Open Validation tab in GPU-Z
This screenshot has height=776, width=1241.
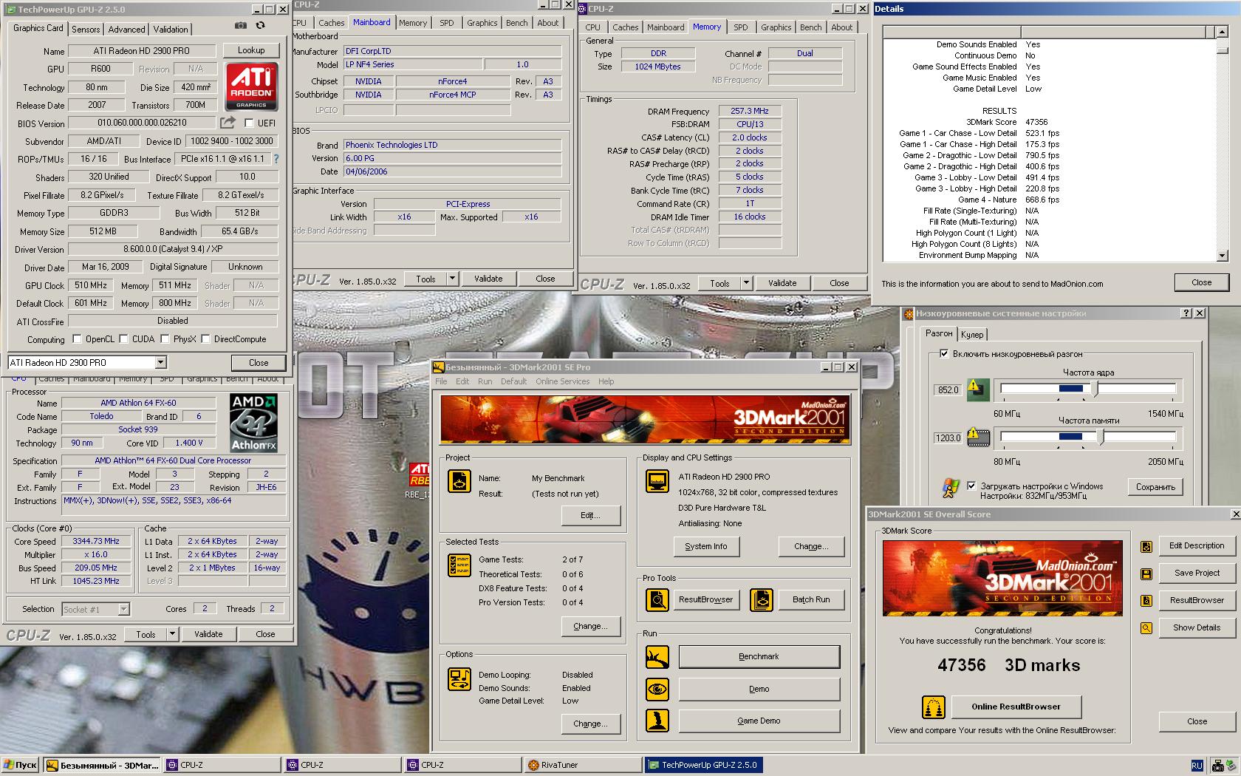pos(171,30)
